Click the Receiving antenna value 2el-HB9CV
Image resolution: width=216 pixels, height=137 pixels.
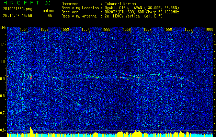coord(133,16)
